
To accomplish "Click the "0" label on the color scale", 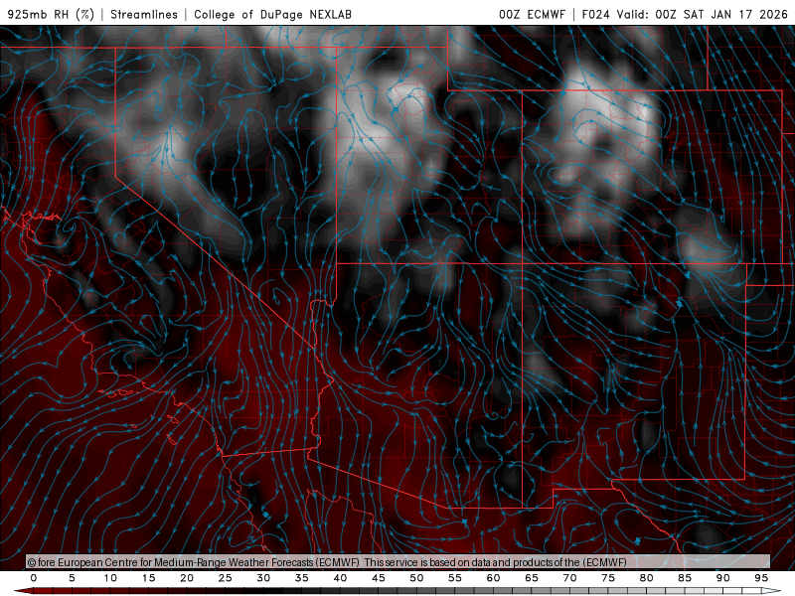I will (x=34, y=578).
